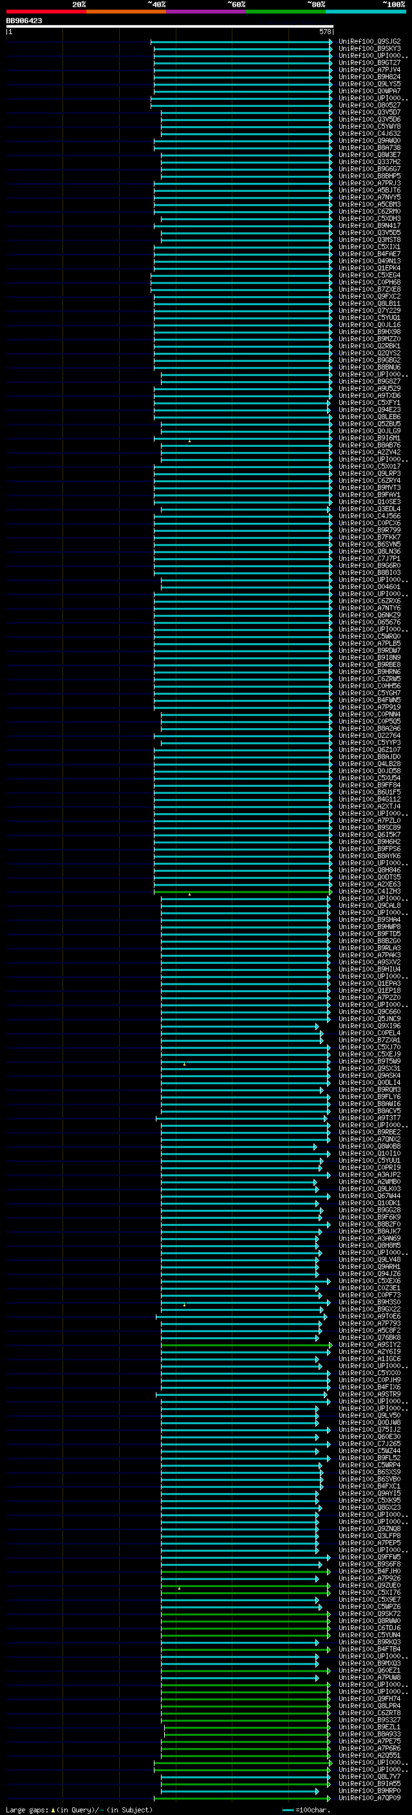Click the UniRef100_B9GBG2 entry

click(x=370, y=360)
